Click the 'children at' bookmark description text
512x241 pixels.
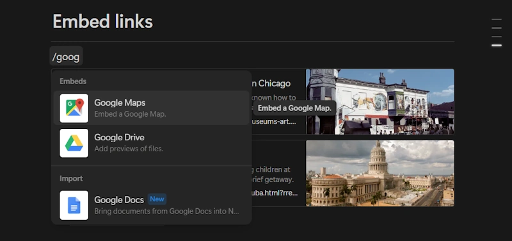click(270, 170)
